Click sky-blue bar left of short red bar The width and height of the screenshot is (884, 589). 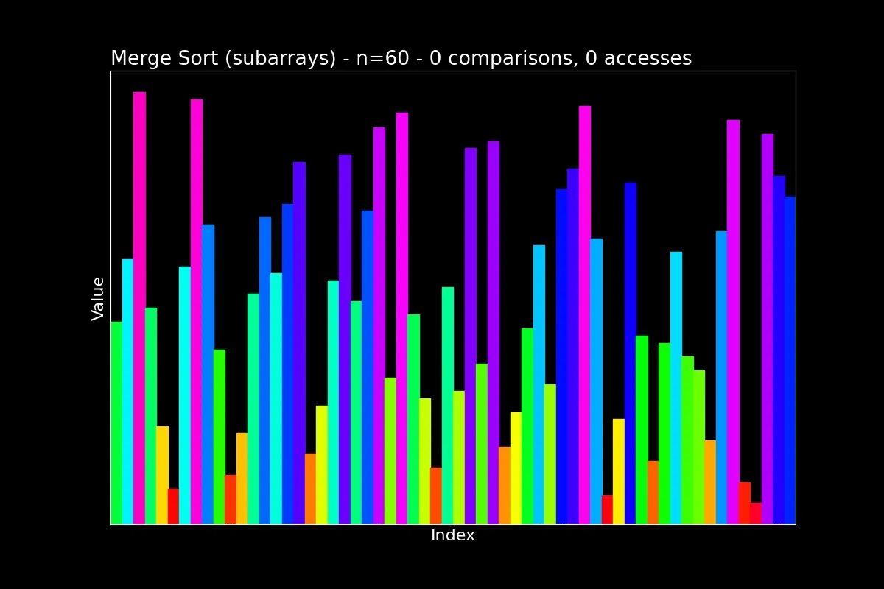coord(596,381)
